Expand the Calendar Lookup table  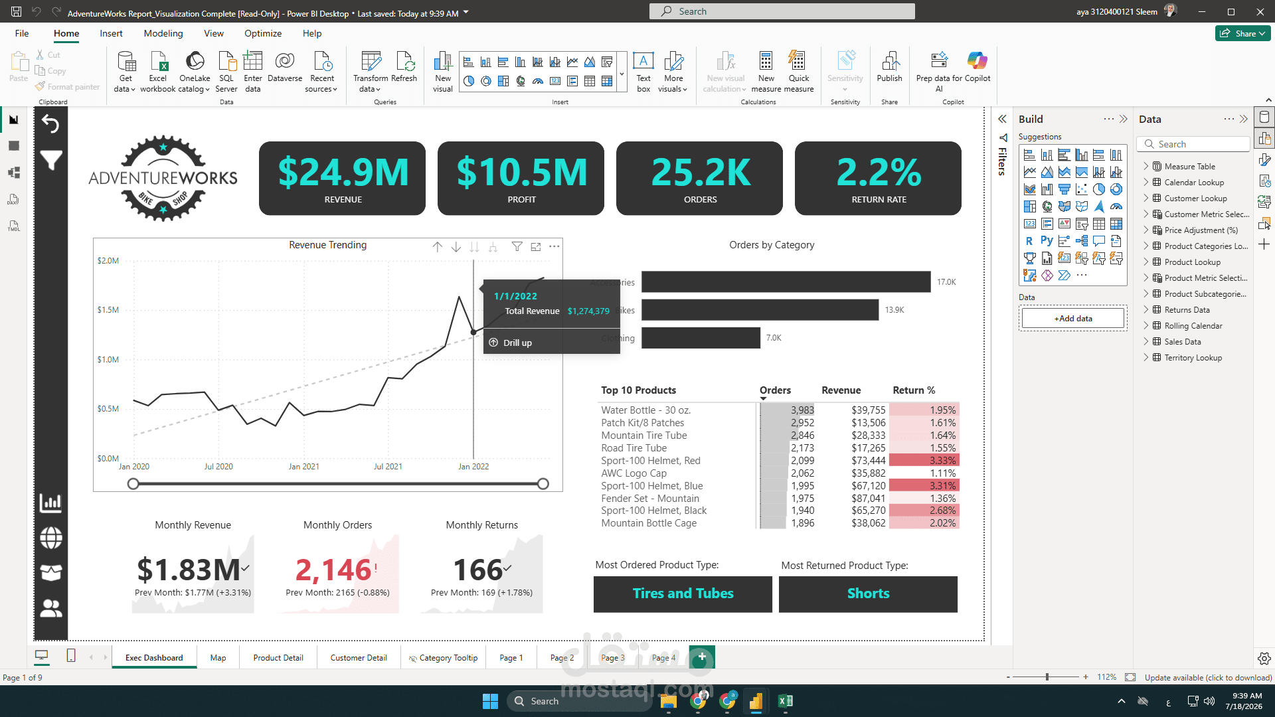(x=1146, y=182)
